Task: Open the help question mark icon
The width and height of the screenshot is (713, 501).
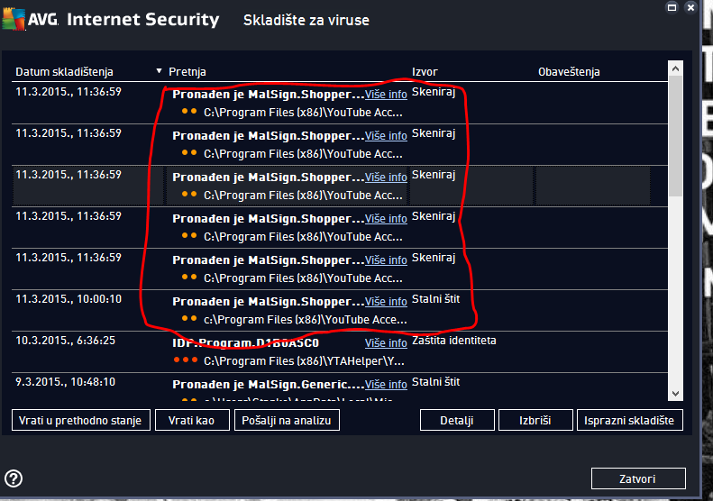Action: coord(14,478)
